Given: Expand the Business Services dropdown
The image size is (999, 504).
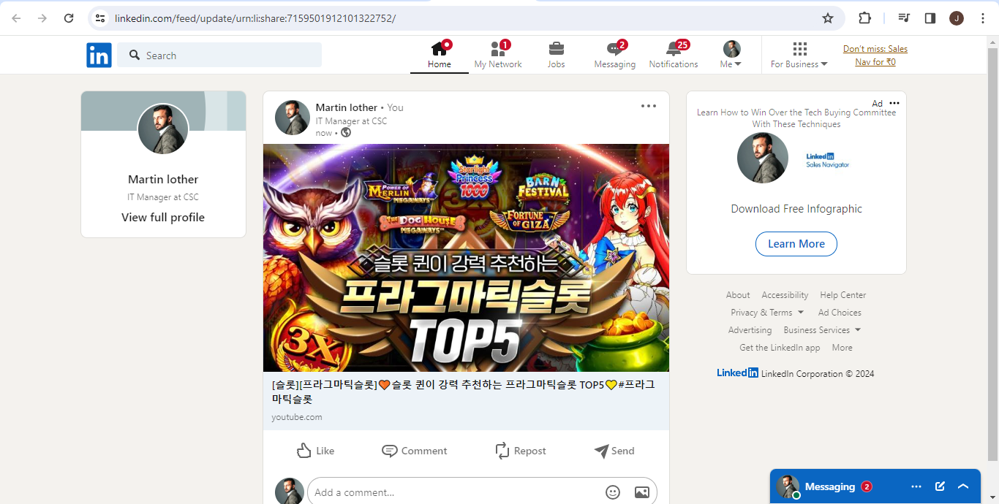Looking at the screenshot, I should [x=822, y=330].
